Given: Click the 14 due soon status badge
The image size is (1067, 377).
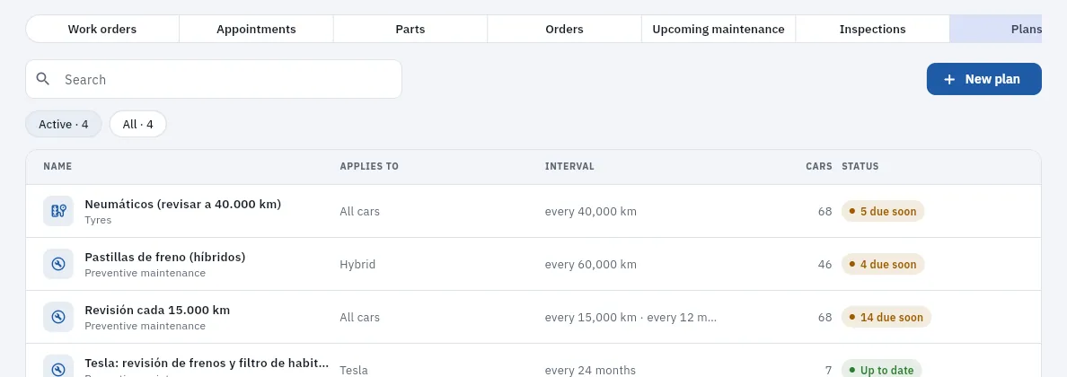Looking at the screenshot, I should point(886,317).
